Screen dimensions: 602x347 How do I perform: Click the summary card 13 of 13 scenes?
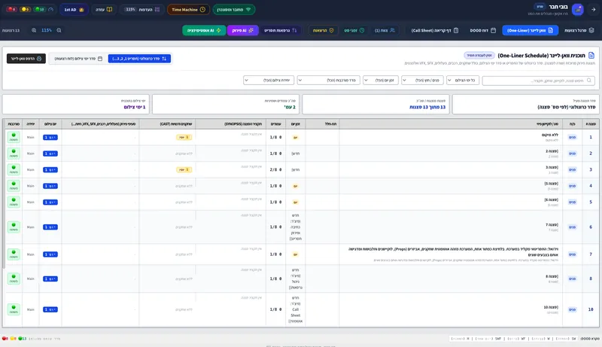(375, 104)
